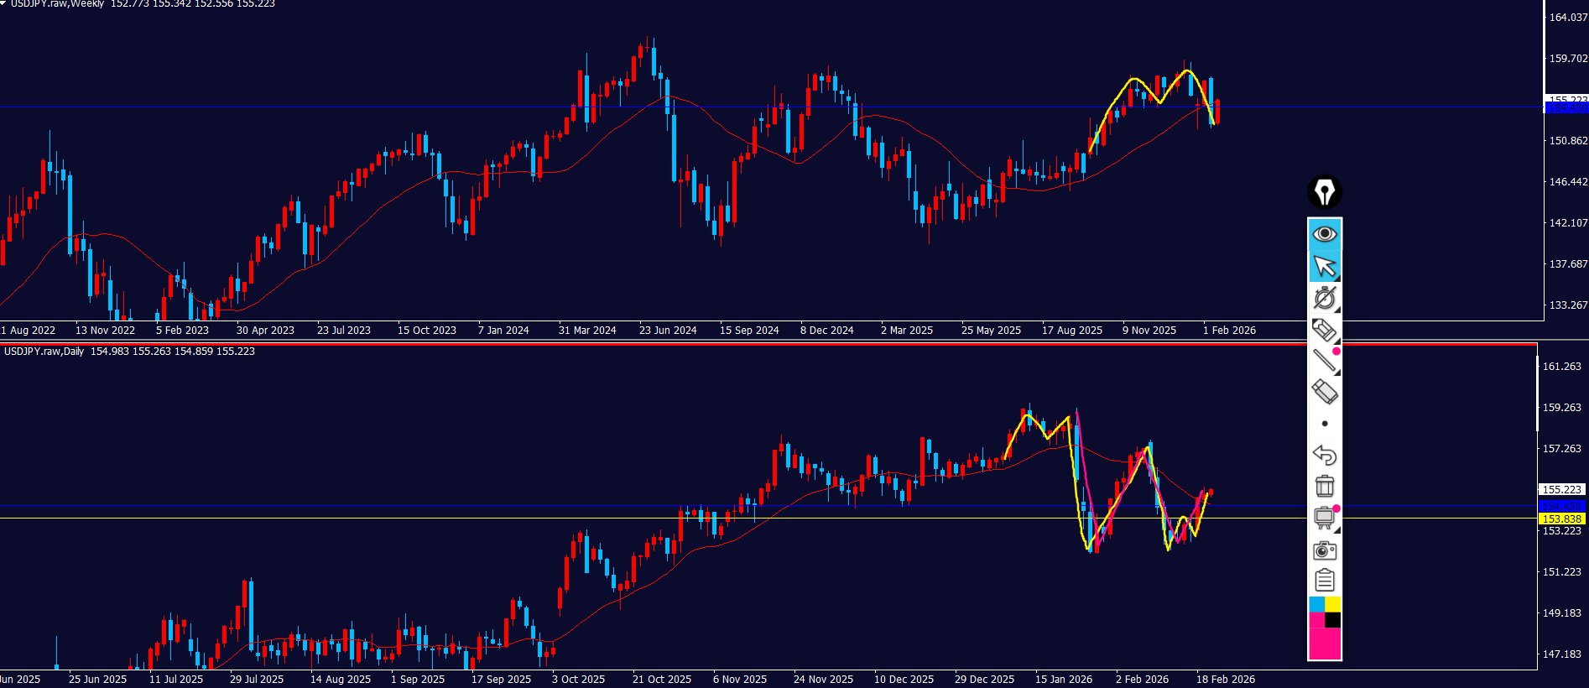Toggle the ink fade timer icon

click(x=1324, y=298)
